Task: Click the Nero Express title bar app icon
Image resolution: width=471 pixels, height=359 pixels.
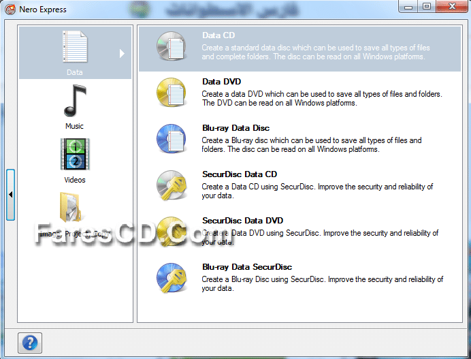Action: (10, 10)
